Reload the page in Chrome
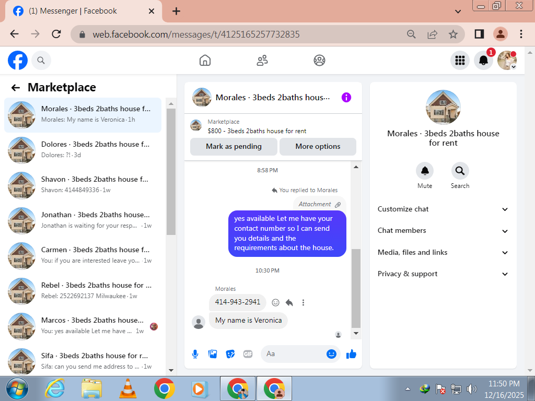535x401 pixels. click(x=56, y=34)
